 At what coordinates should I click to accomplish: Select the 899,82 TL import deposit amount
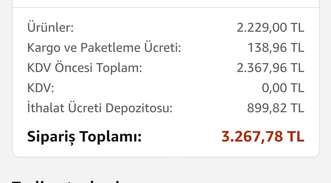click(276, 108)
